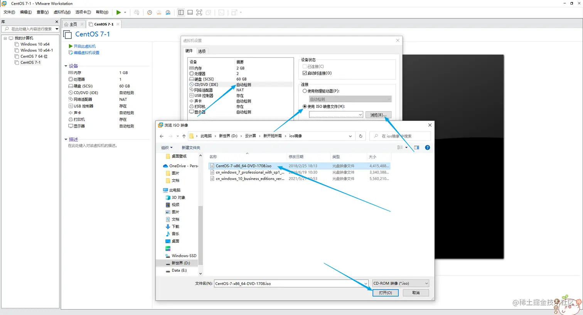Collapse the 设备 section
Viewport: 583px width, 315px height.
[x=66, y=66]
